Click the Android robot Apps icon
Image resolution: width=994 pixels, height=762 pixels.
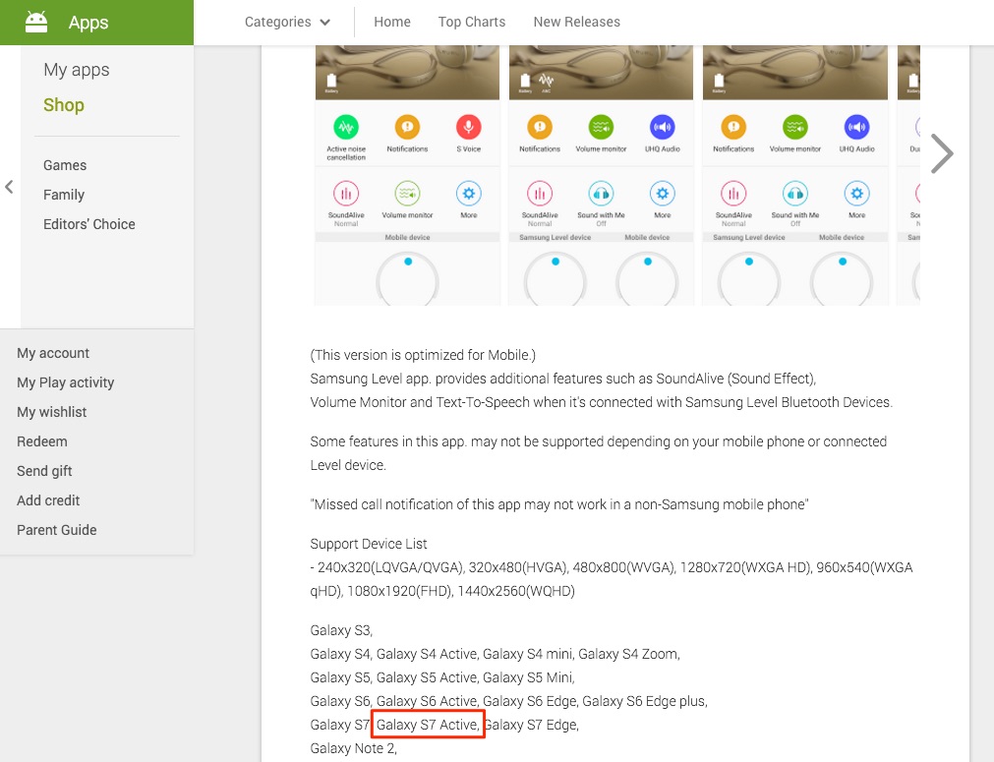36,22
